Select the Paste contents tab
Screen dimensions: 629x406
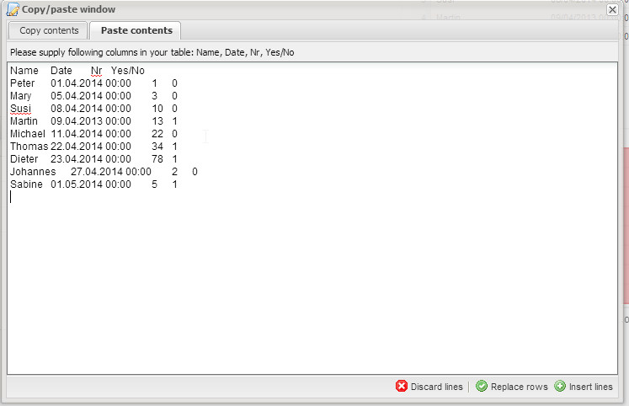[x=136, y=30]
